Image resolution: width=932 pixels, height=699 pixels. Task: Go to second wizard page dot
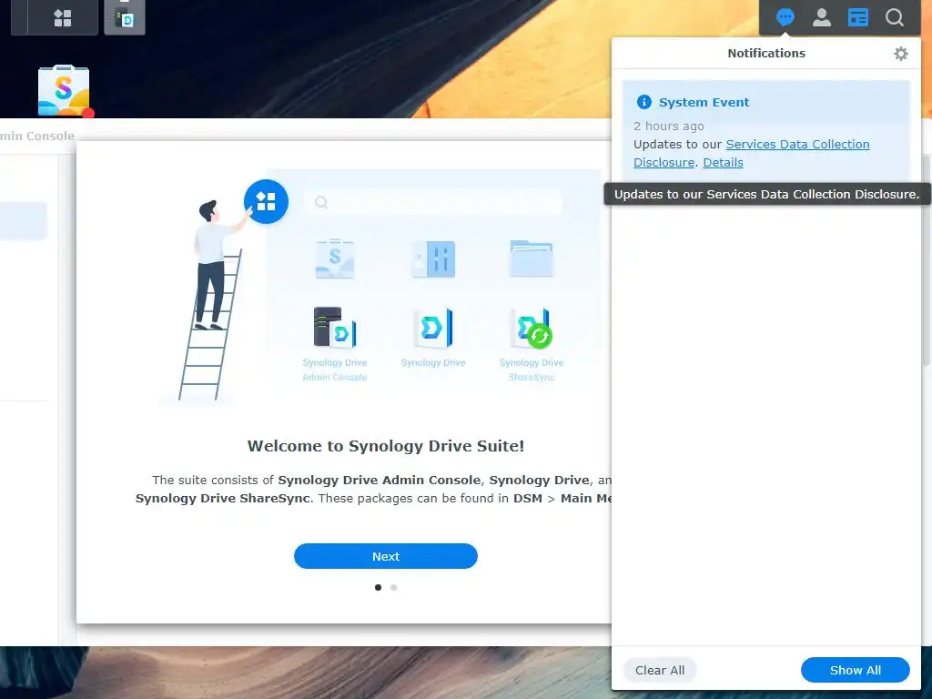point(393,587)
